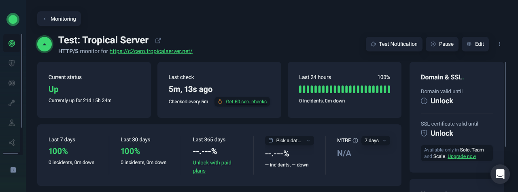Click the alert icon beside domain Unlock

(x=424, y=101)
